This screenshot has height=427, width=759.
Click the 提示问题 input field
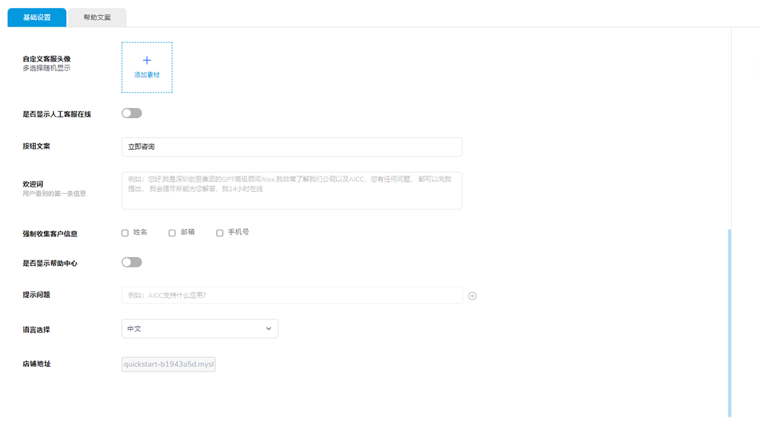click(292, 295)
